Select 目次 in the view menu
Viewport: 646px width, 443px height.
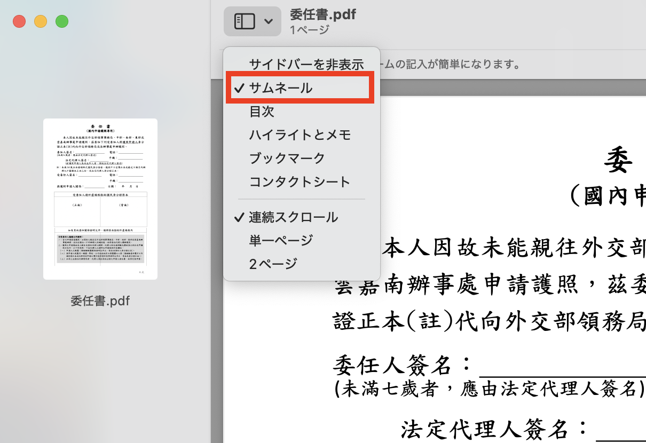[x=302, y=112]
